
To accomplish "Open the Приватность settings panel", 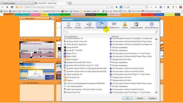I will coord(114,25).
